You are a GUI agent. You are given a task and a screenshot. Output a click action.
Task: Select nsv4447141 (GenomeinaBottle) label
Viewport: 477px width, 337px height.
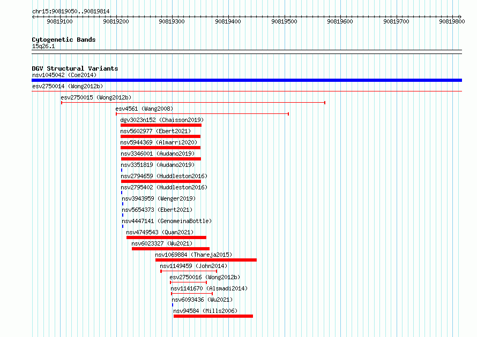pos(167,221)
